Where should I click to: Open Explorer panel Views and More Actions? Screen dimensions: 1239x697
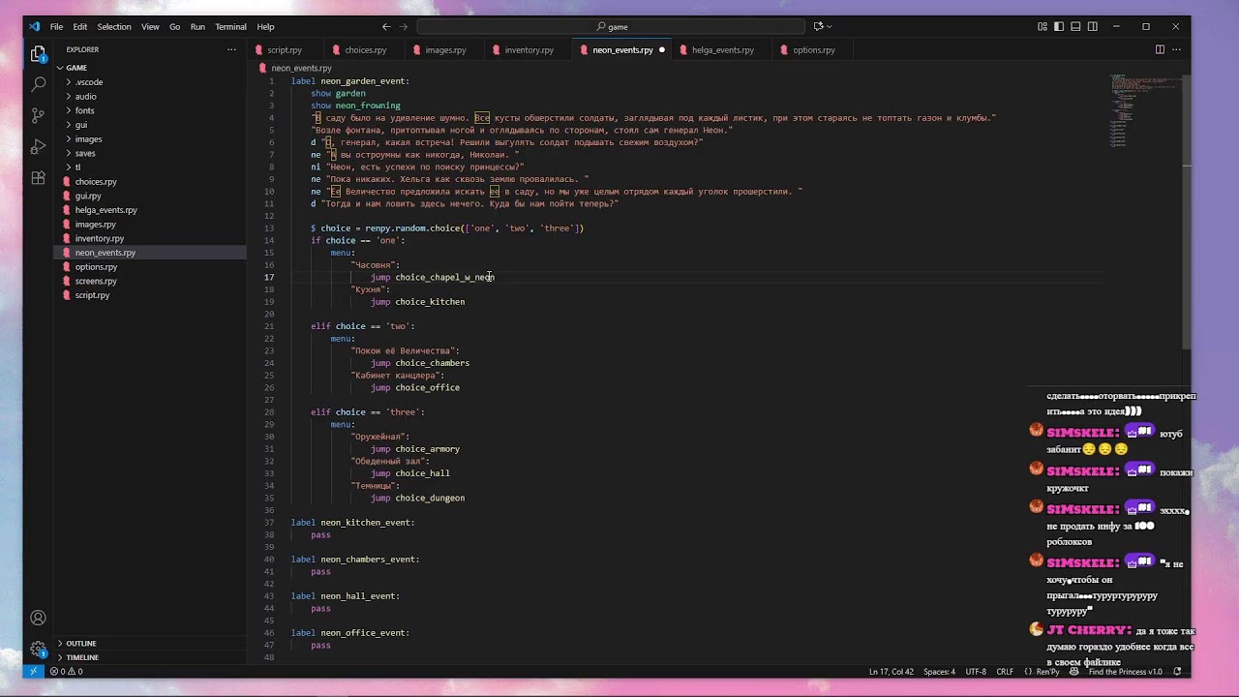pos(231,49)
